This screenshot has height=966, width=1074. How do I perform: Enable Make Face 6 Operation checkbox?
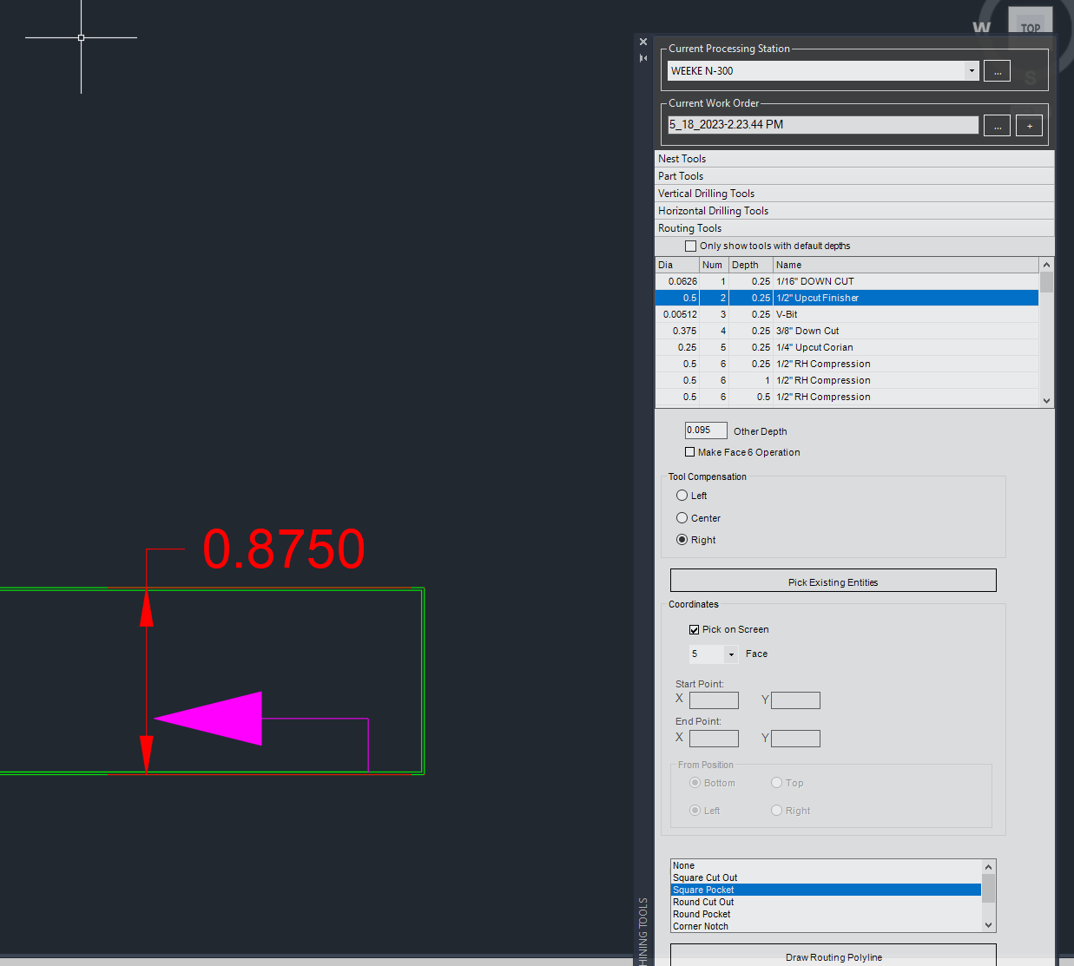690,452
